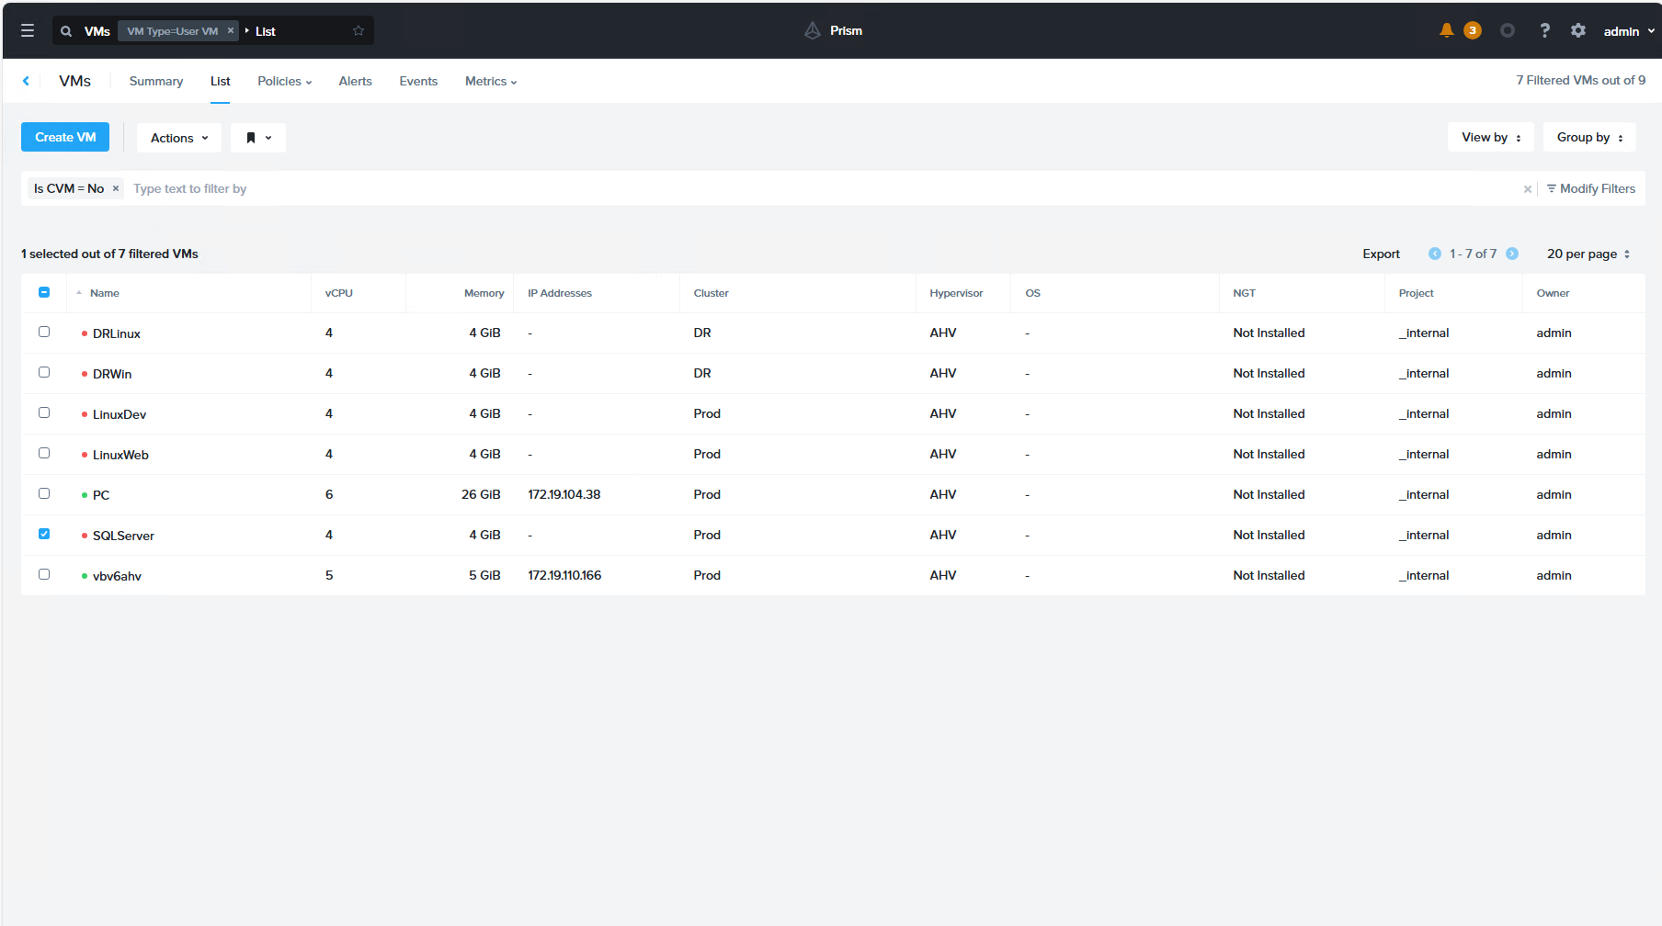Open the DRLinux VM details
1662x926 pixels.
coord(117,333)
